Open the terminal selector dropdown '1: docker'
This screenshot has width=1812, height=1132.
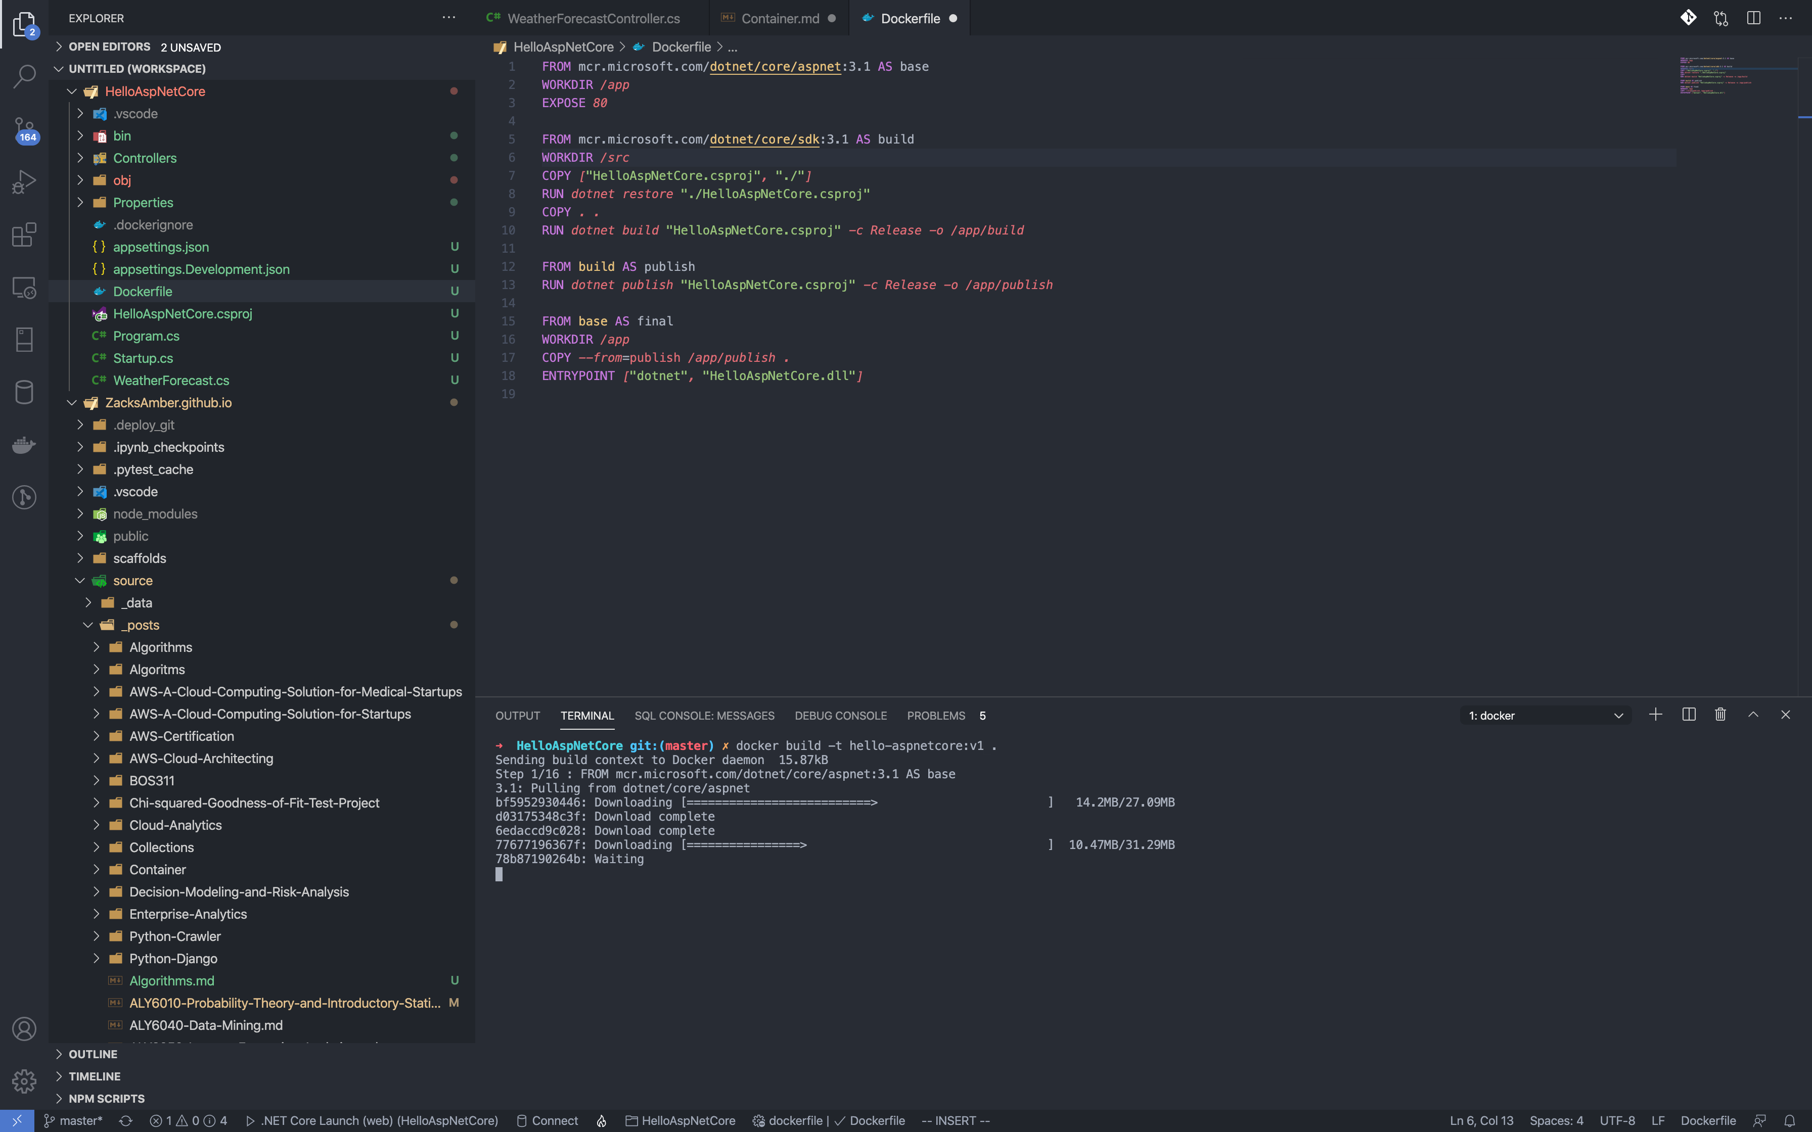(1546, 716)
